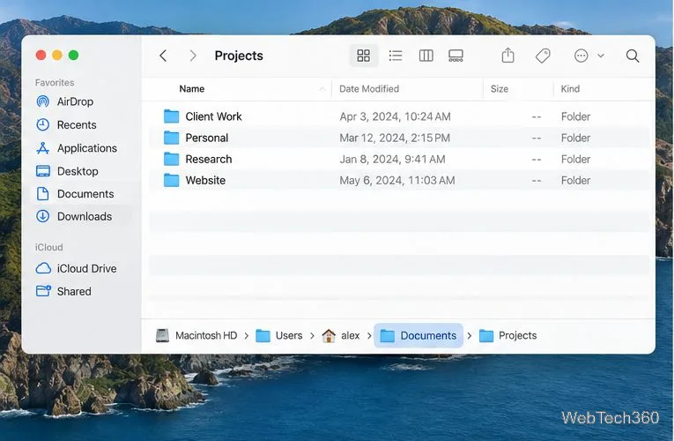674x441 pixels.
Task: Go forward with the right chevron button
Action: [193, 56]
